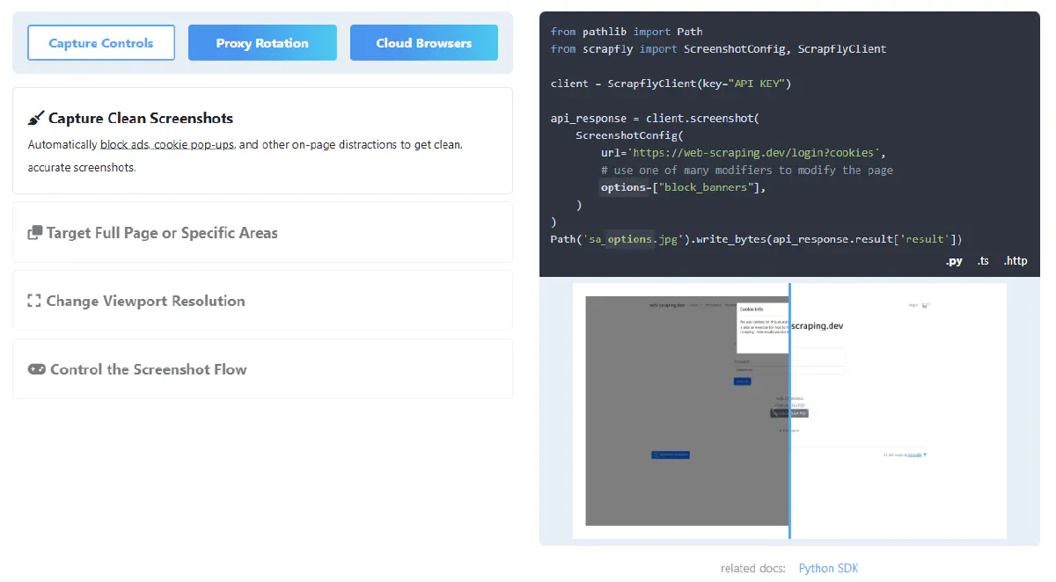This screenshot has width=1056, height=582.
Task: Switch to the Proxy Rotation tab
Action: (262, 41)
